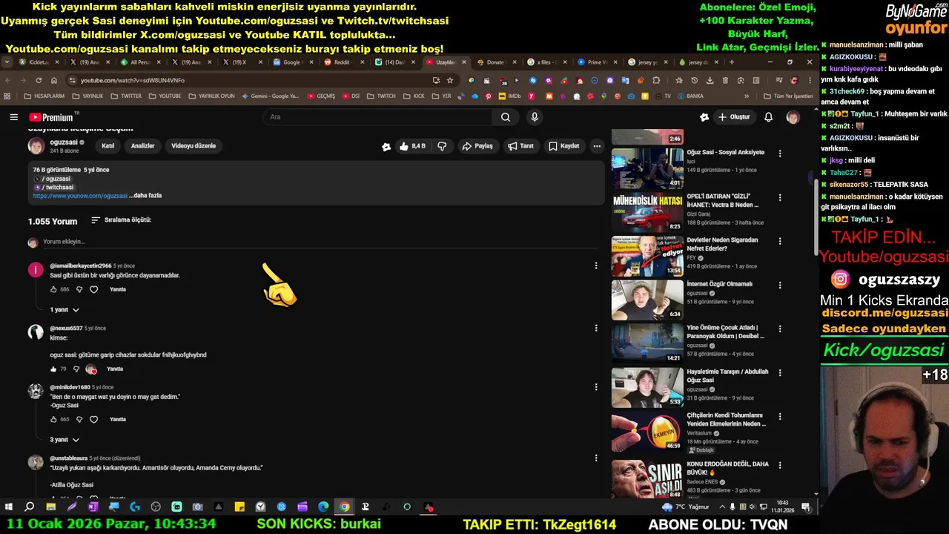Dislike the video
949x534 pixels.
(x=442, y=146)
